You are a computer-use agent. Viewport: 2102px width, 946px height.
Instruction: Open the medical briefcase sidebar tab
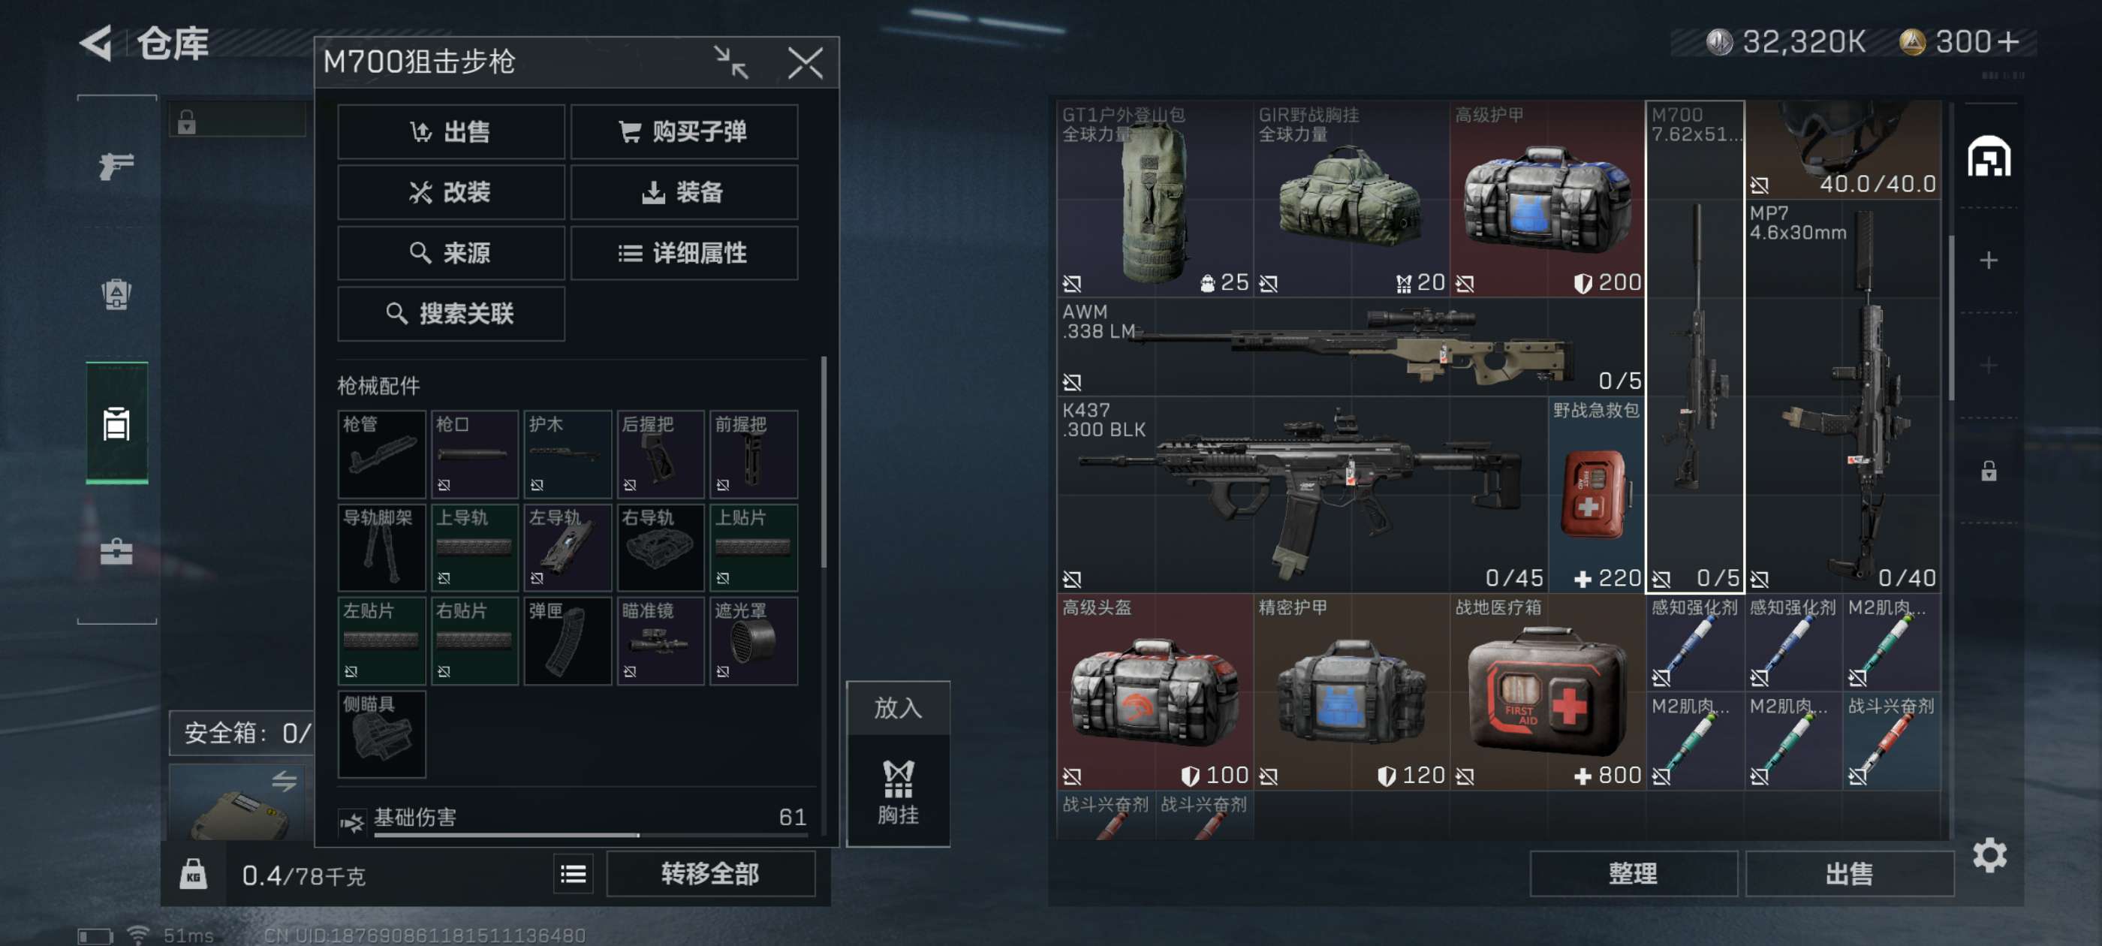point(116,553)
